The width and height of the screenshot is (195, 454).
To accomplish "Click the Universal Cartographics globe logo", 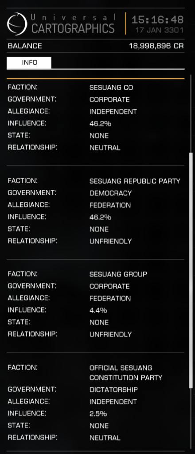I will point(17,24).
